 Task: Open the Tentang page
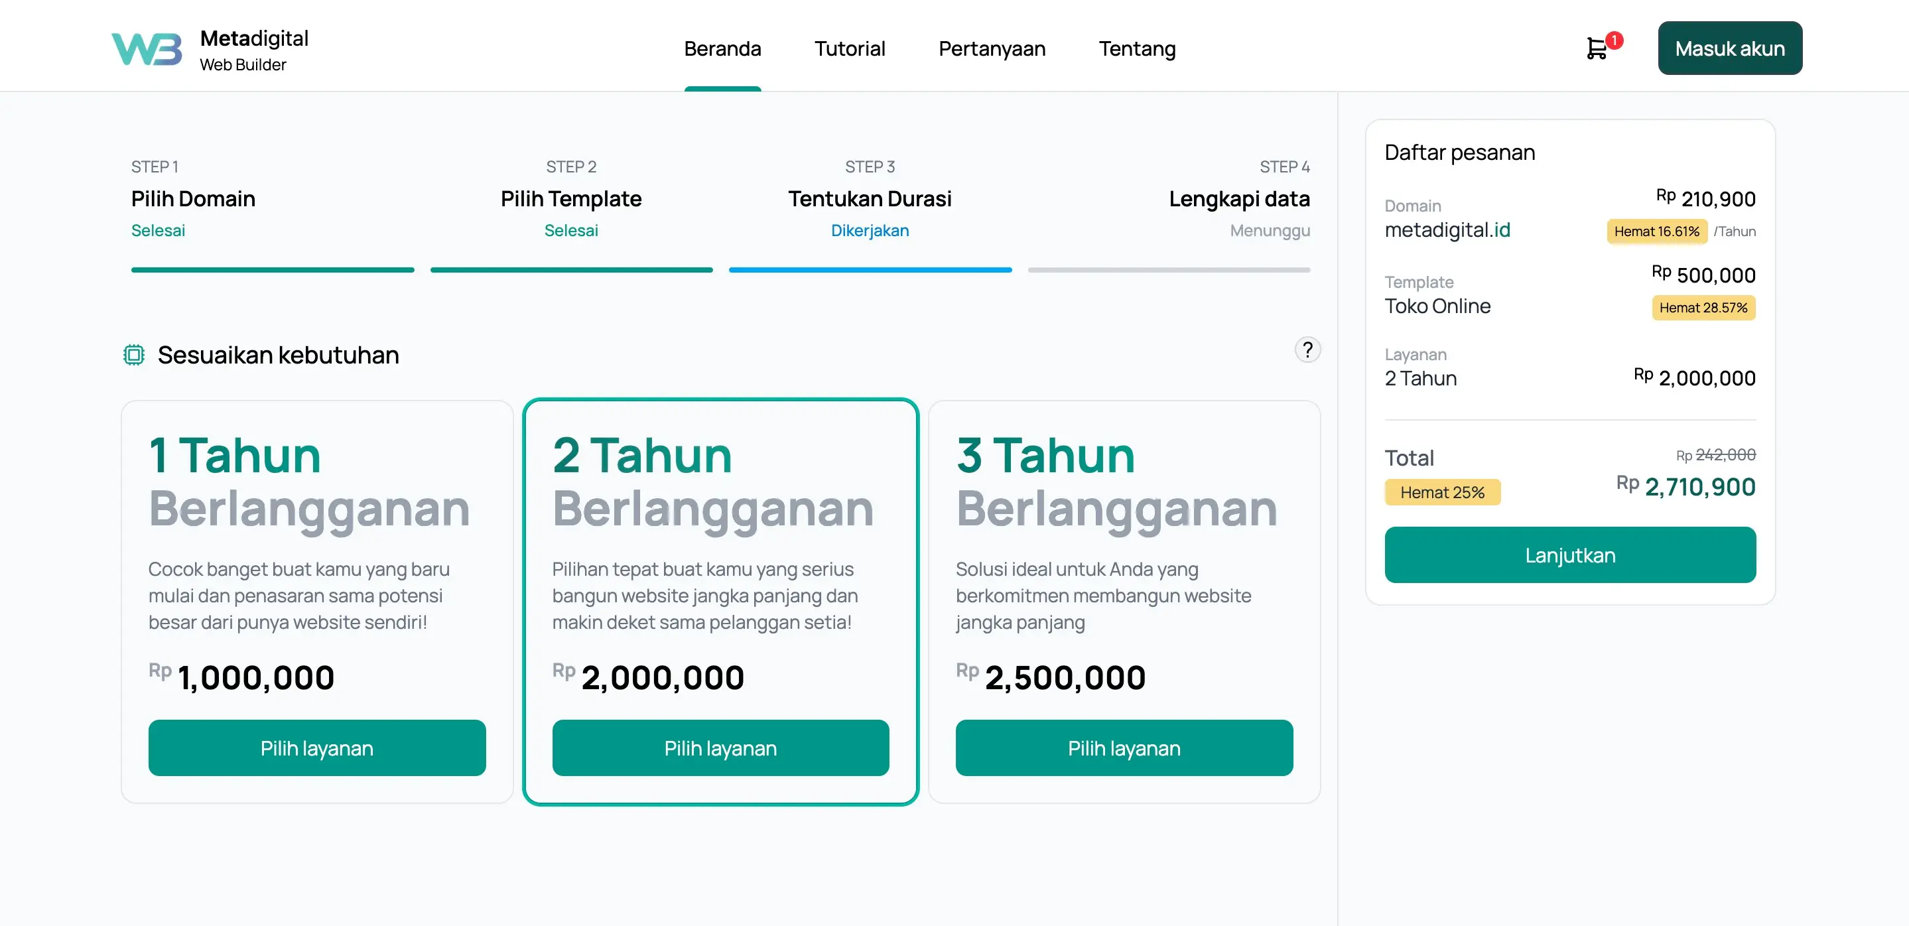pos(1137,49)
